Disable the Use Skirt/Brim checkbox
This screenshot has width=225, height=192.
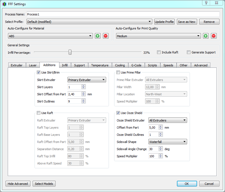39,73
